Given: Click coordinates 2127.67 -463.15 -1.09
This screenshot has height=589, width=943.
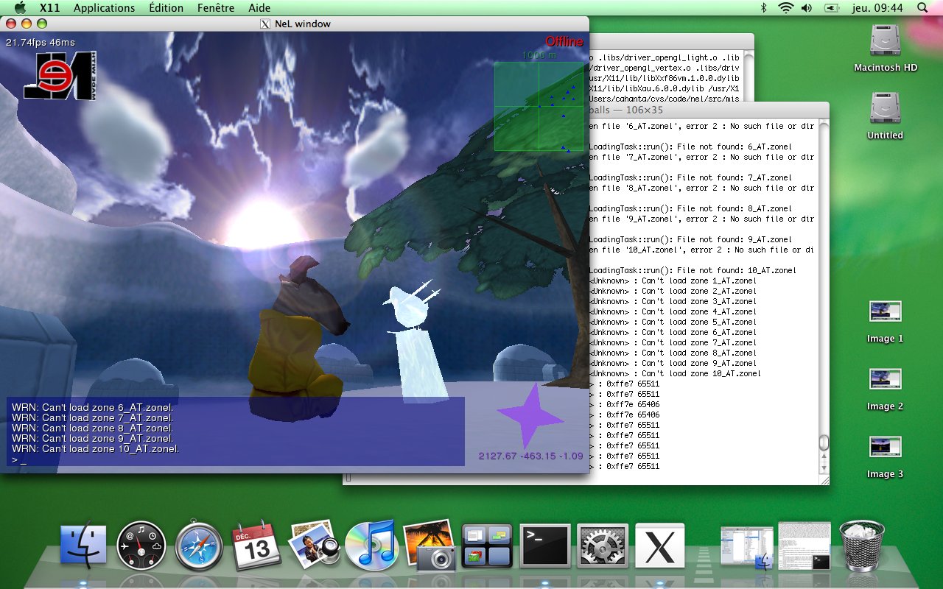Looking at the screenshot, I should tap(530, 456).
